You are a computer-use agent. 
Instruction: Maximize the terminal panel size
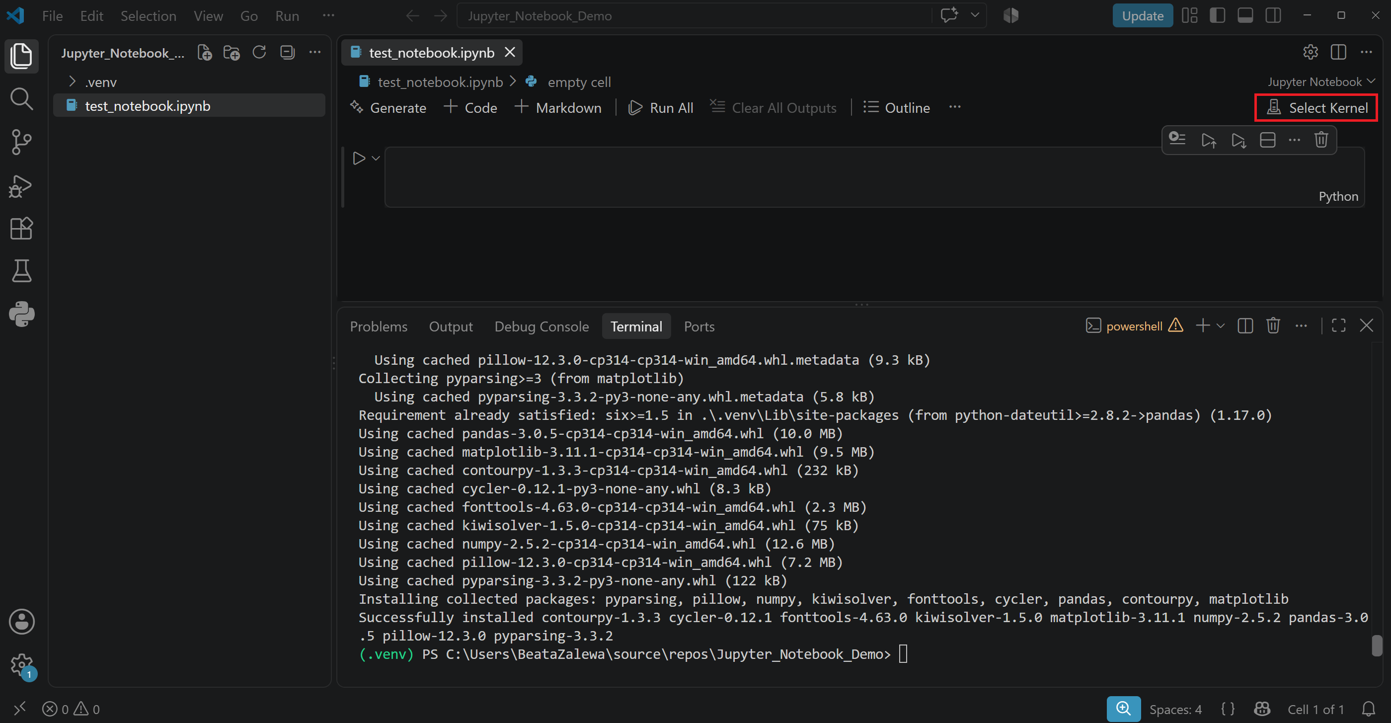tap(1339, 325)
